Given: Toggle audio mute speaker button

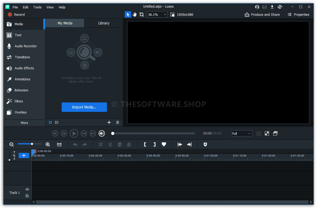Looking at the screenshot, I should pos(102,134).
